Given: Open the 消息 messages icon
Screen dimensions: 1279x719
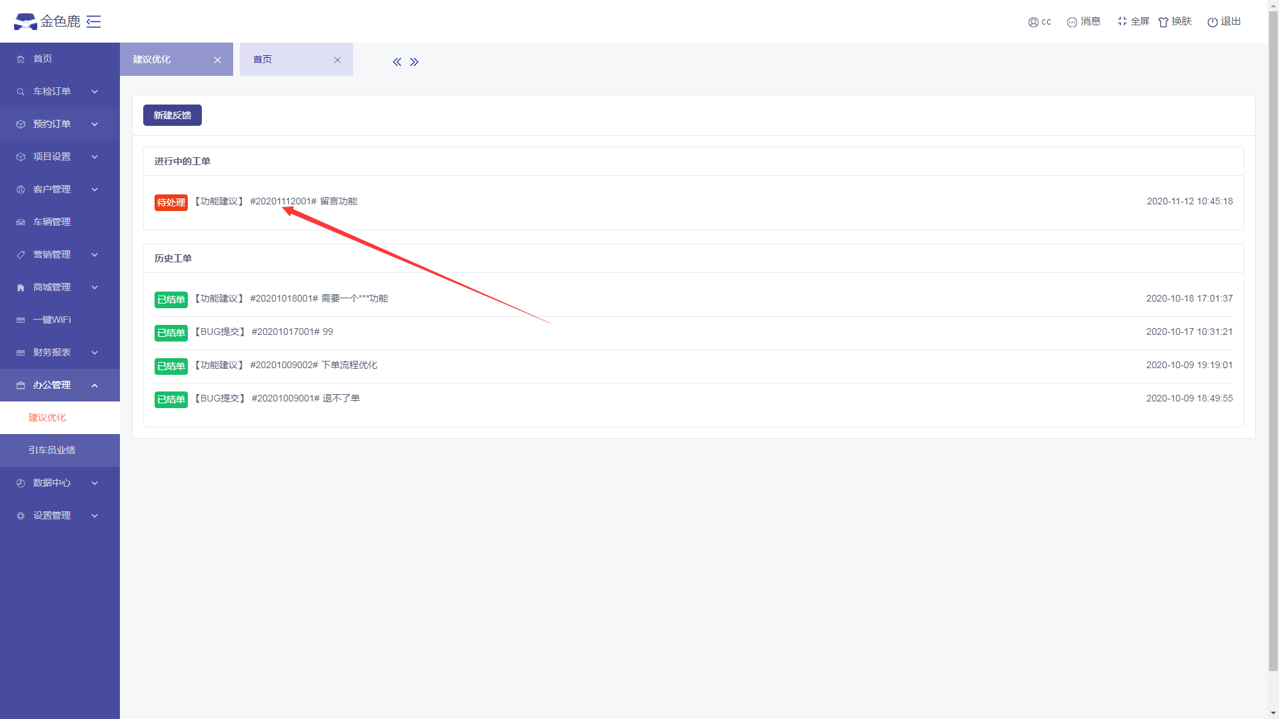Looking at the screenshot, I should pos(1072,22).
